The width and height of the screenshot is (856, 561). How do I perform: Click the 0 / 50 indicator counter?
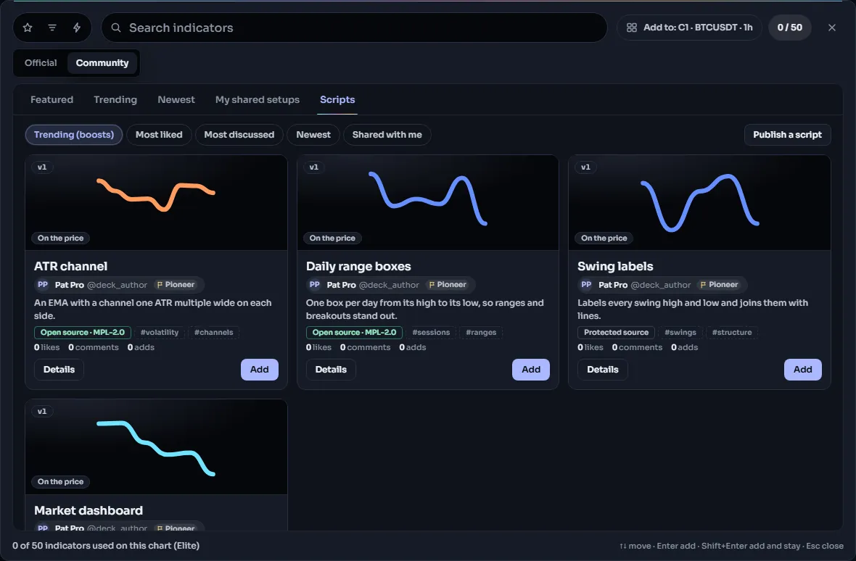pyautogui.click(x=789, y=28)
